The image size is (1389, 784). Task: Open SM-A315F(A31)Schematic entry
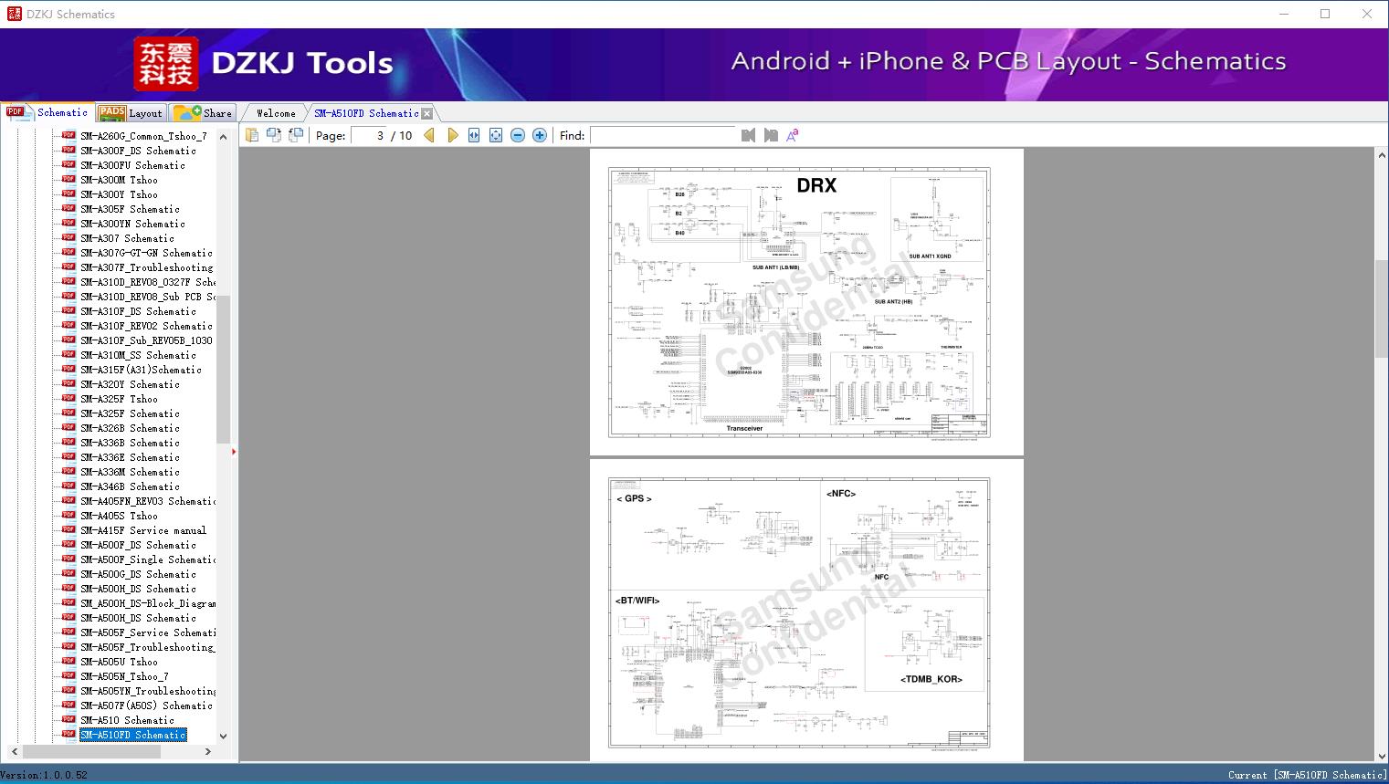pyautogui.click(x=141, y=370)
